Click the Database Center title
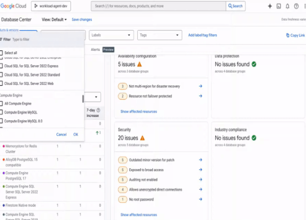 point(16,20)
